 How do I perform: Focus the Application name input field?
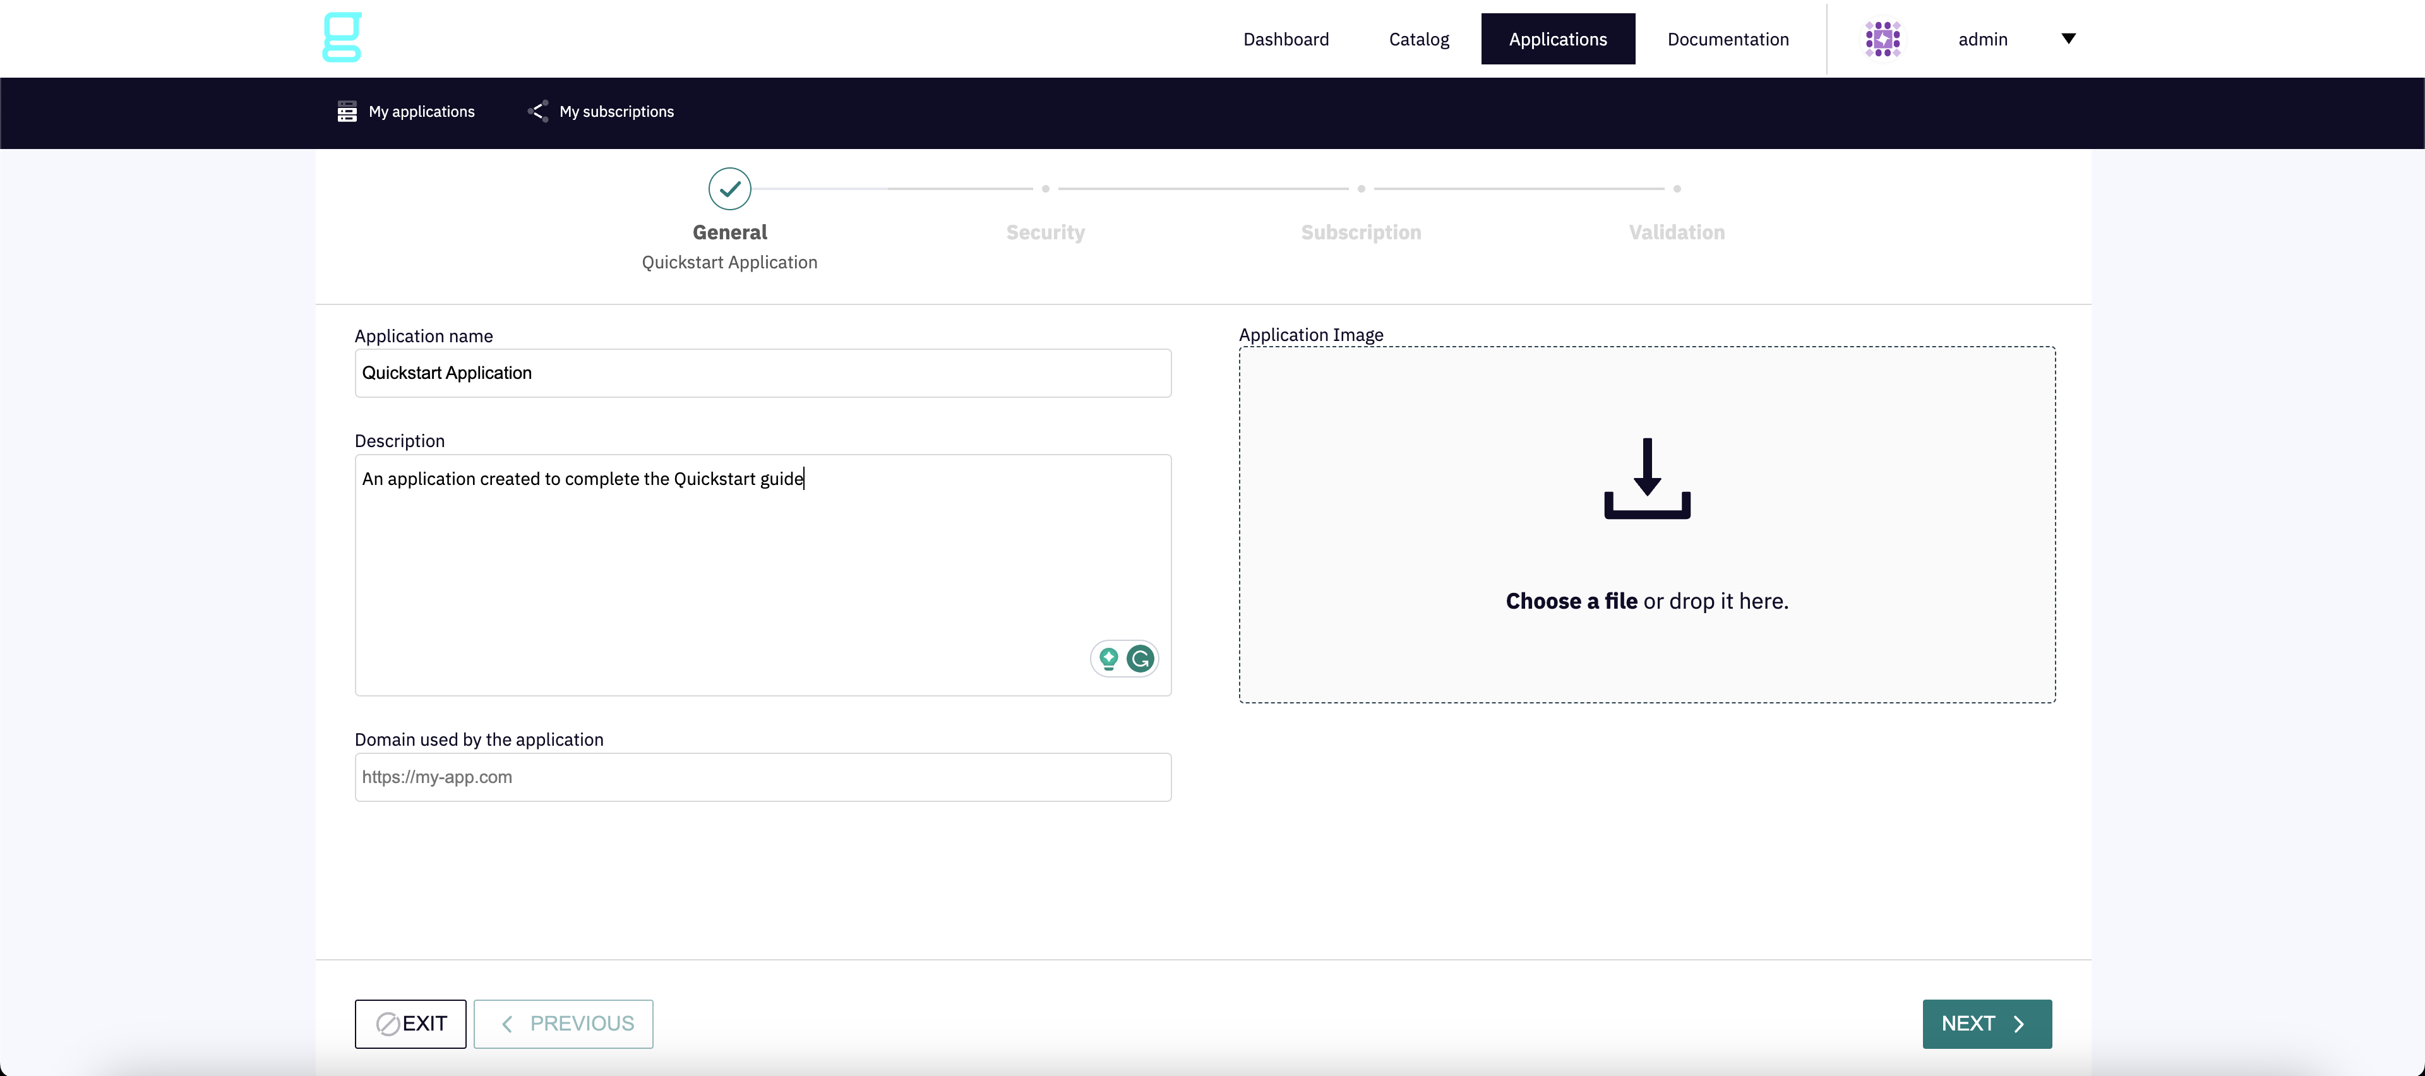coord(762,373)
